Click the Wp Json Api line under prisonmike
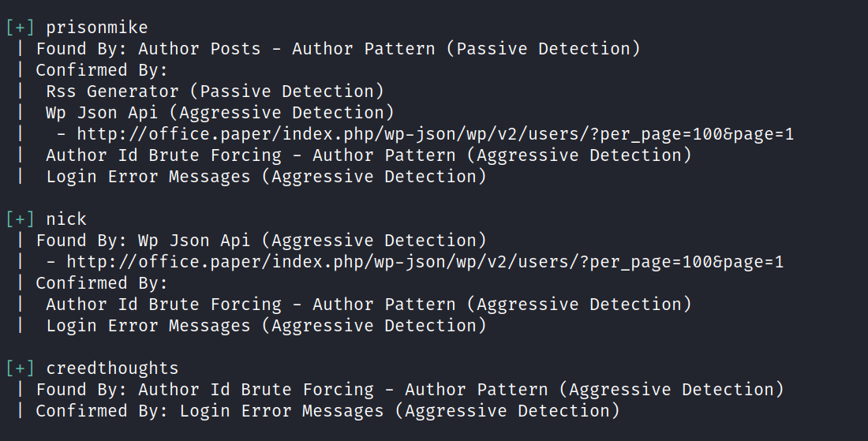 (x=219, y=113)
